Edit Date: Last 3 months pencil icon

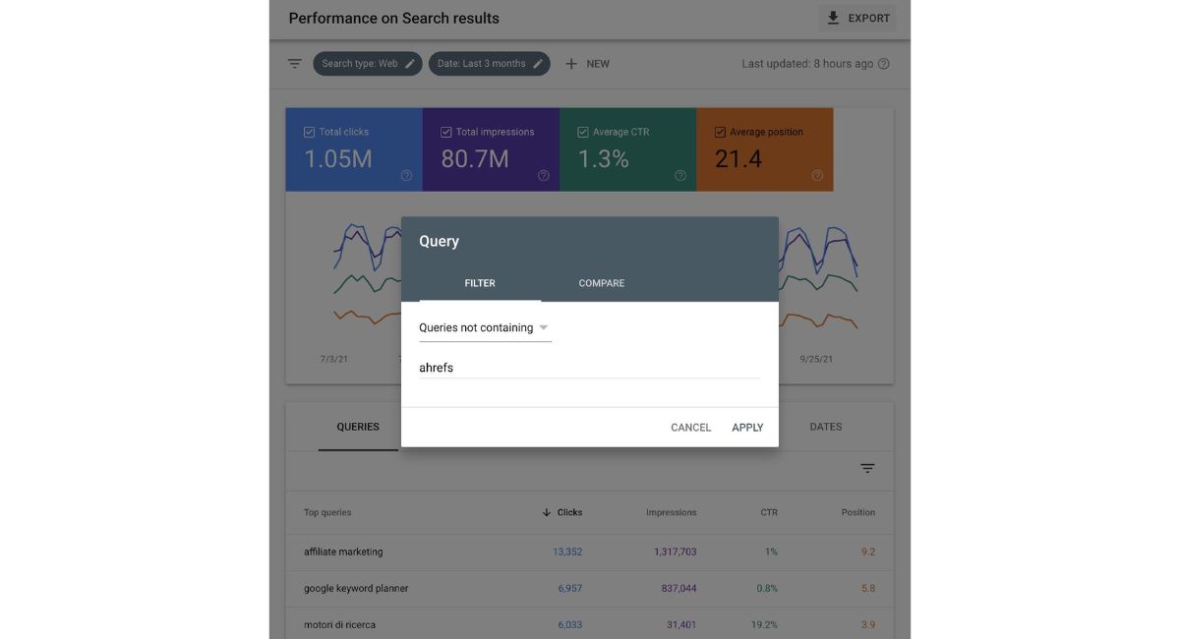click(x=538, y=64)
